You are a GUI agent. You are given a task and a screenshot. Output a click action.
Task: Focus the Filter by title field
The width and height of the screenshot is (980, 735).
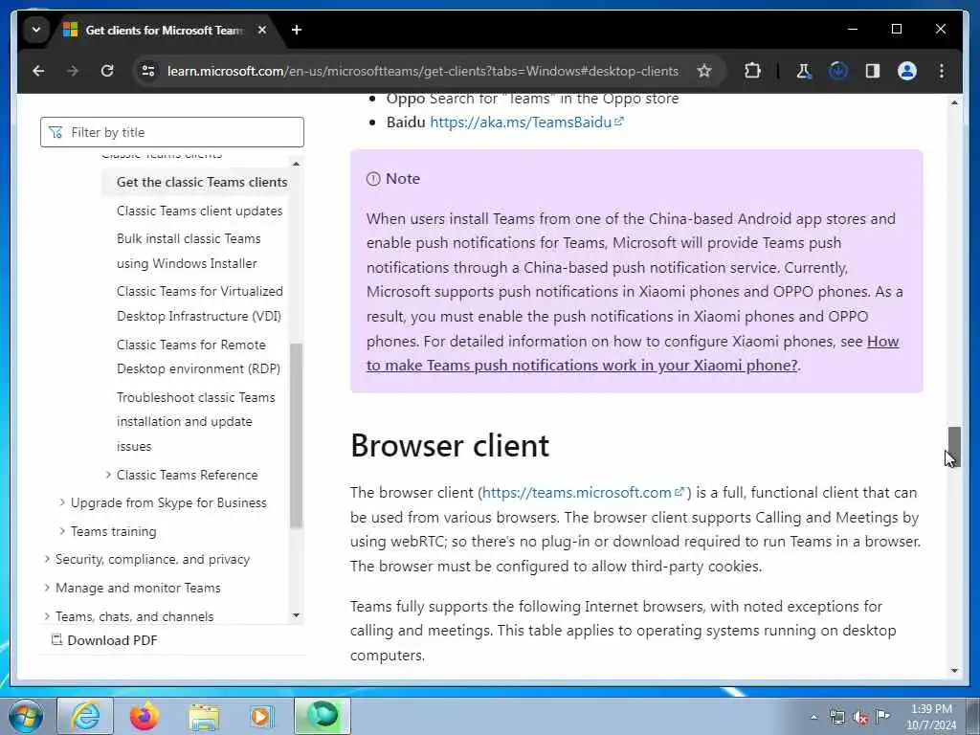[172, 132]
